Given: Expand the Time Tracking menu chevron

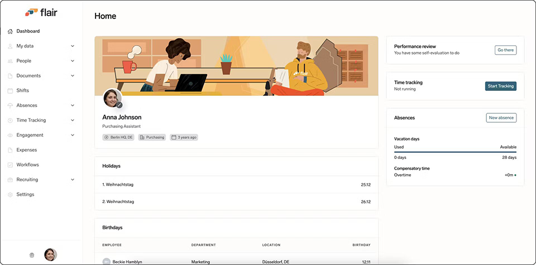Looking at the screenshot, I should click(x=73, y=120).
